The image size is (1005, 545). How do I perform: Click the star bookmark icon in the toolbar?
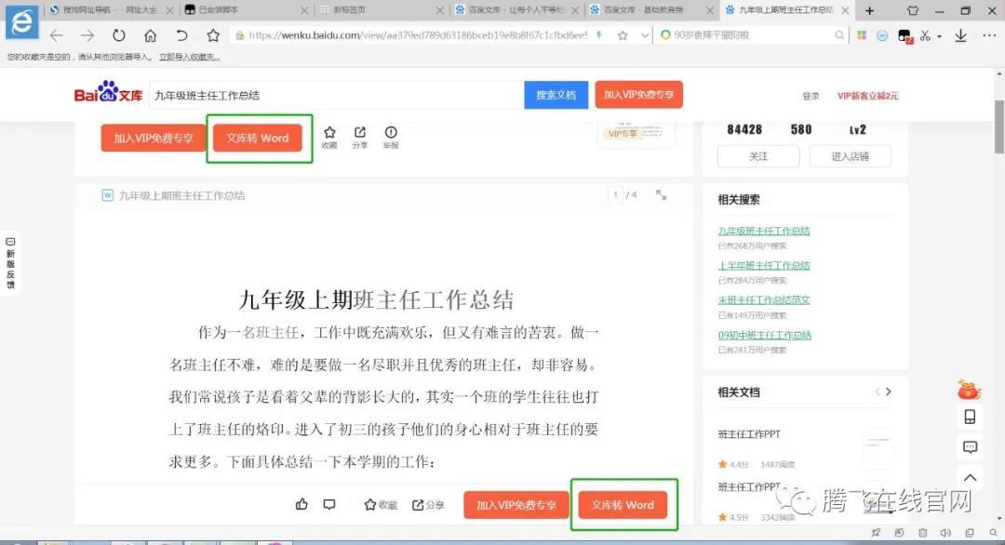coord(213,35)
